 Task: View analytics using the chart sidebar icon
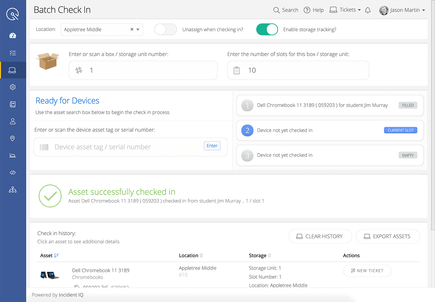pos(13,155)
